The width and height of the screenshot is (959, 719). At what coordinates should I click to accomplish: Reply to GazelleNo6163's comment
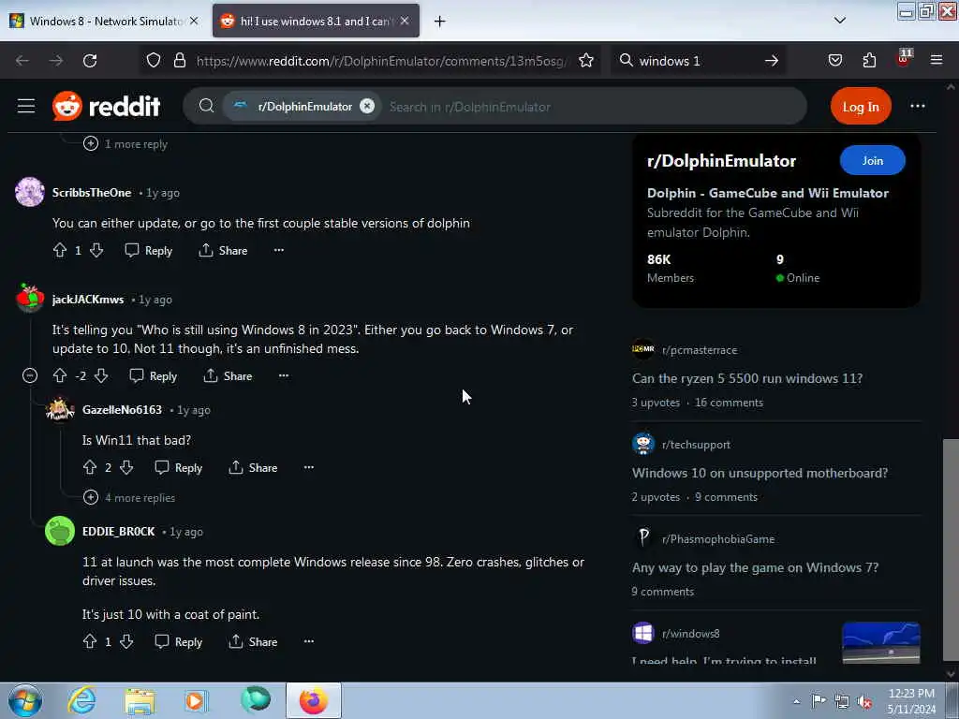pos(179,467)
